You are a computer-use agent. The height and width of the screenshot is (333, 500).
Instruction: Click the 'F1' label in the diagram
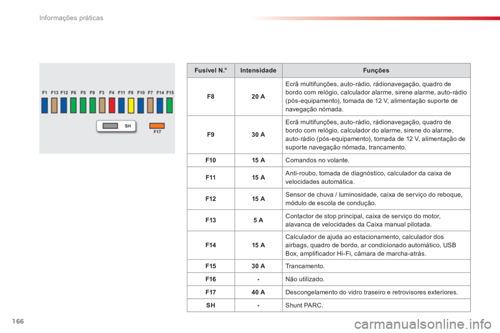pos(45,93)
